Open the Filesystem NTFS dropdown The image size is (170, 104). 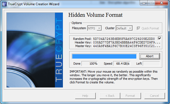94,28
